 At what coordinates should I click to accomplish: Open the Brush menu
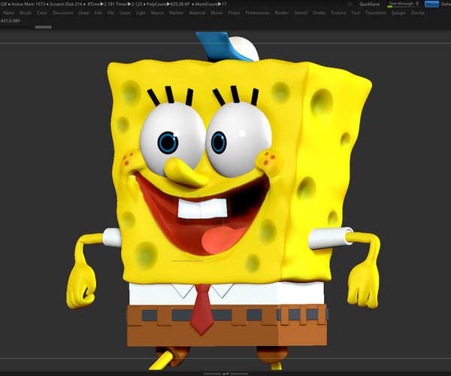click(x=26, y=13)
